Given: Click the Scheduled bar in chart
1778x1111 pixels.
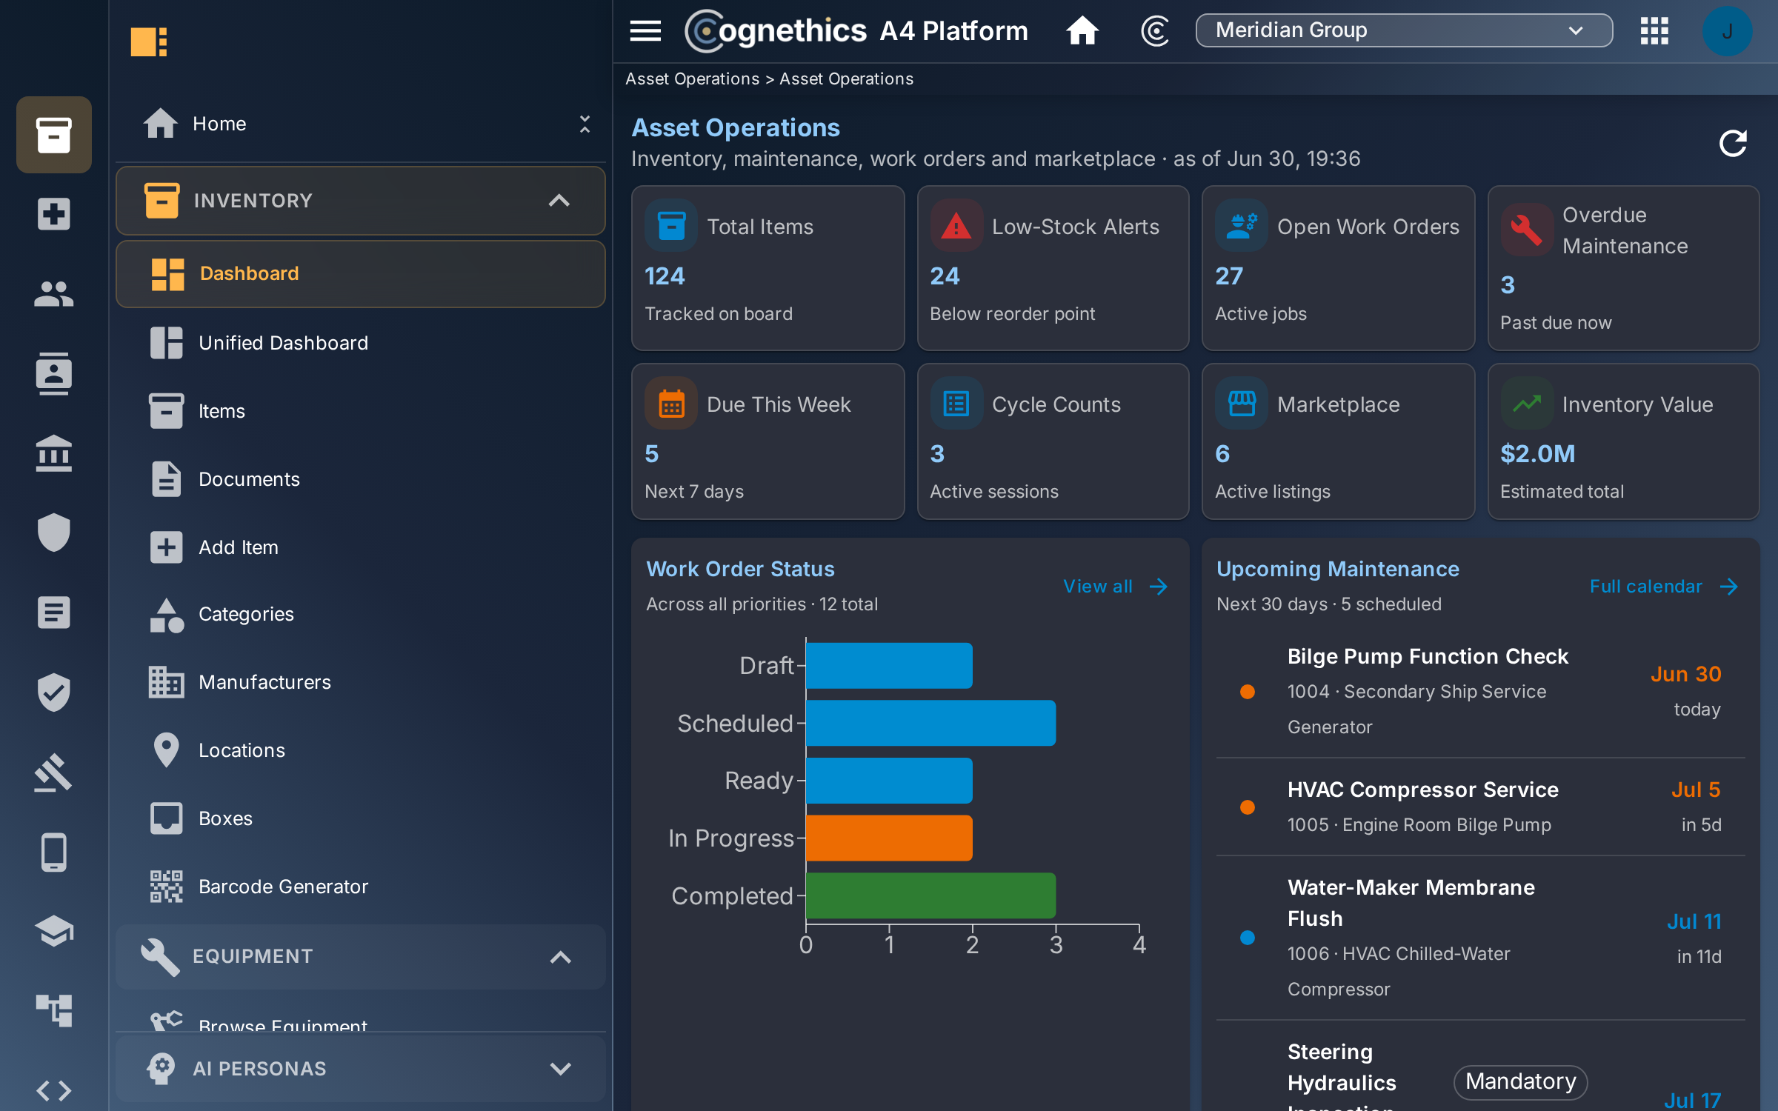Looking at the screenshot, I should click(x=930, y=723).
